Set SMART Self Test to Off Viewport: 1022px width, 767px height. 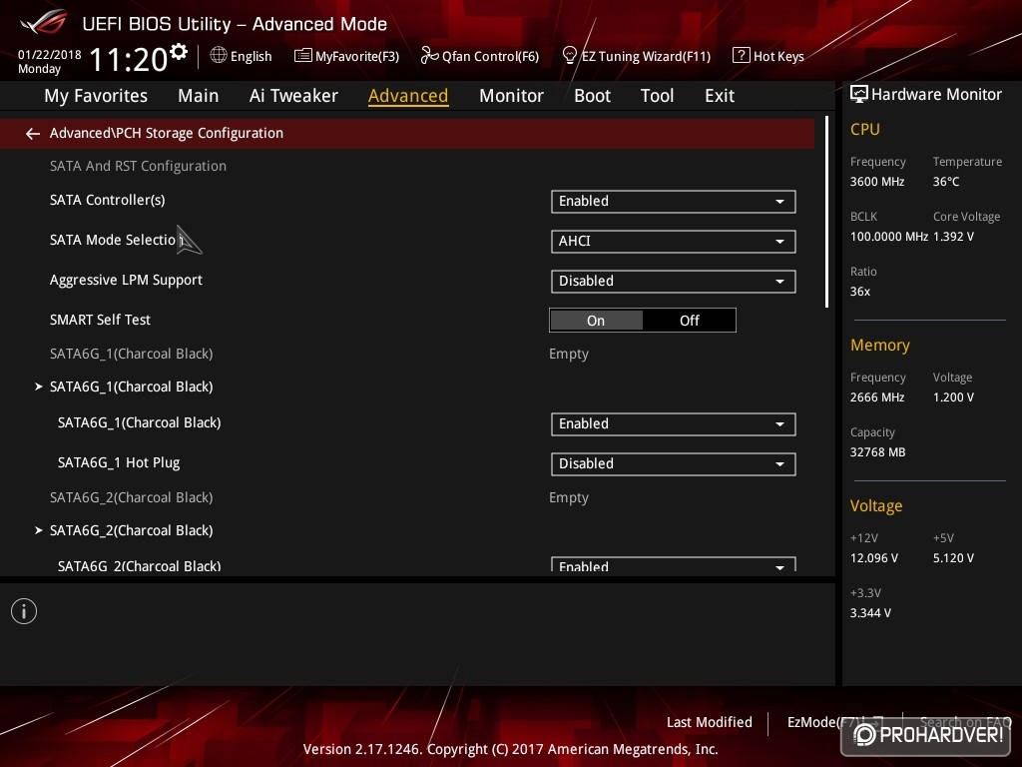coord(689,321)
